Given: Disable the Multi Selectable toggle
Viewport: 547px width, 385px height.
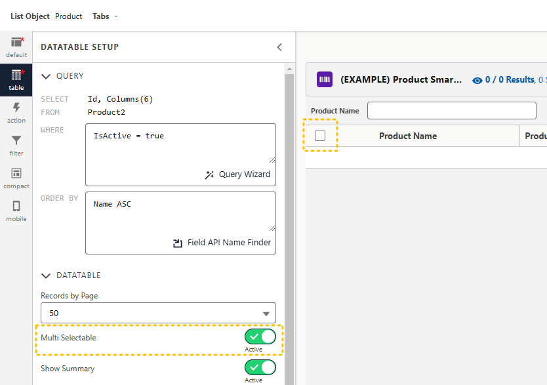Looking at the screenshot, I should [260, 336].
